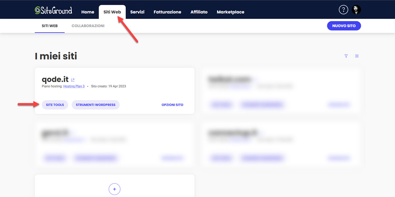Open the help question mark icon
The image size is (395, 197).
pyautogui.click(x=343, y=10)
